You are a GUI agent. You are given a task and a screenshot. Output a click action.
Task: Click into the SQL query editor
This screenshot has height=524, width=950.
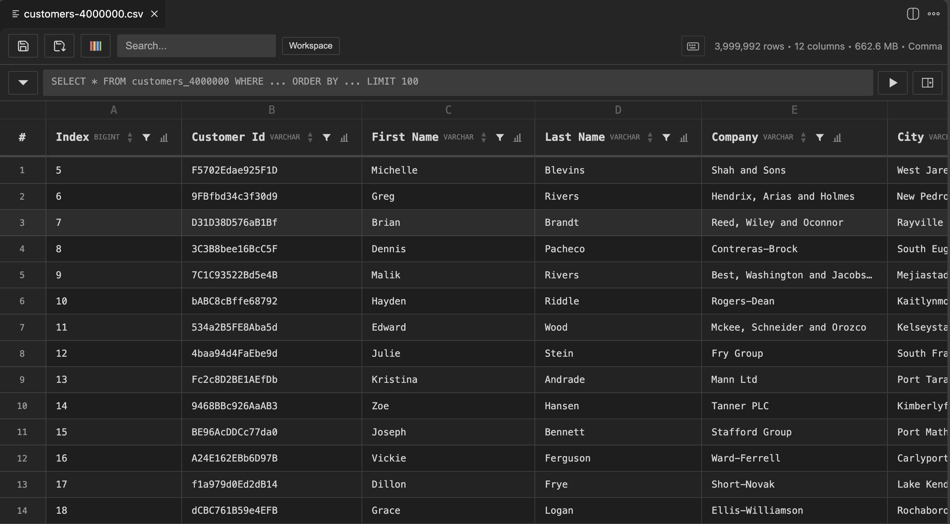pyautogui.click(x=458, y=83)
